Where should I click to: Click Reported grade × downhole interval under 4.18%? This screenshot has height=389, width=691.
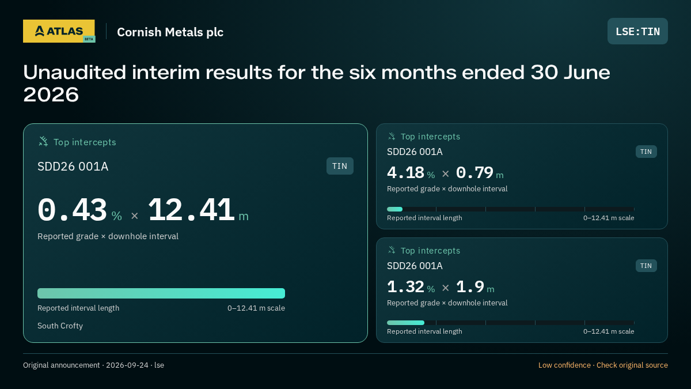point(447,188)
